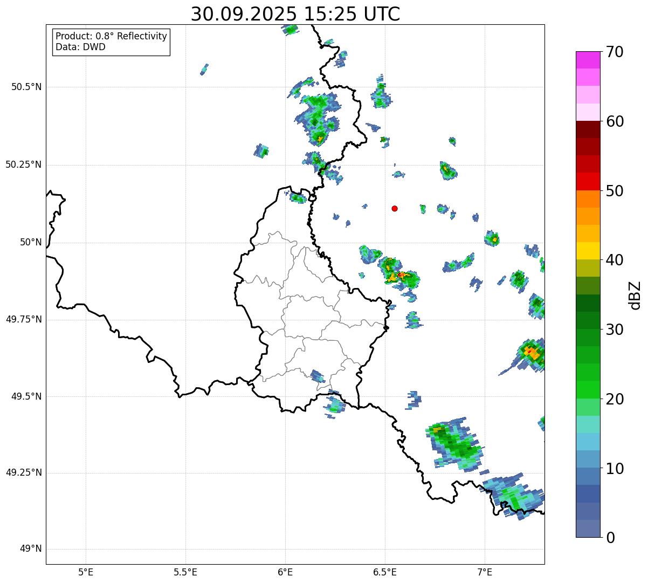Image resolution: width=648 pixels, height=583 pixels.
Task: Click the colorbar tick label "50"
Action: (x=615, y=191)
